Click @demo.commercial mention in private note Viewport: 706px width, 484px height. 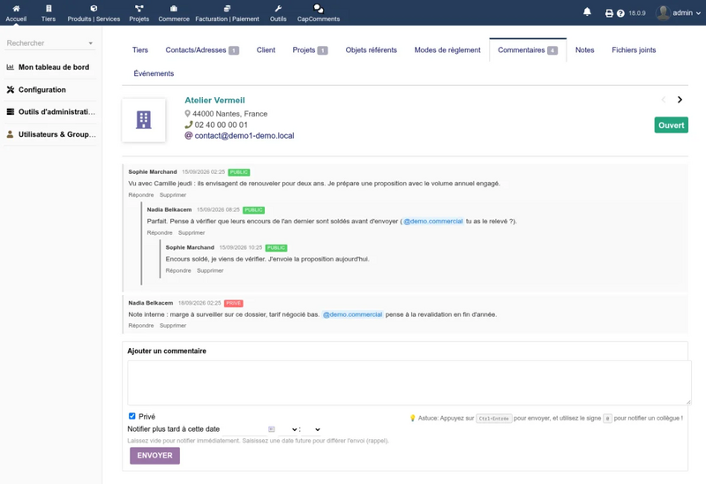tap(352, 314)
